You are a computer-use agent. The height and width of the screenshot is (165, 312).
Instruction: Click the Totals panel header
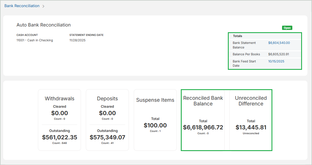238,36
